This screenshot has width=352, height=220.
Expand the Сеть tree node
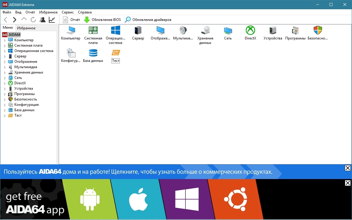(5, 78)
